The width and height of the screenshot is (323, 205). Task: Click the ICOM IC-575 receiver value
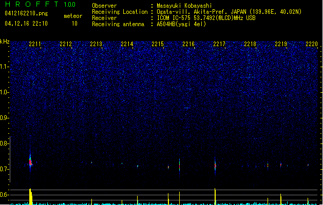(x=206, y=18)
